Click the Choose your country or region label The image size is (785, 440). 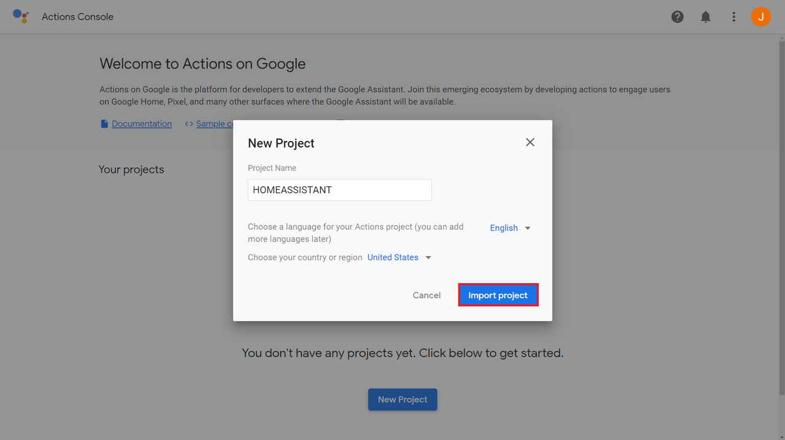pyautogui.click(x=305, y=257)
